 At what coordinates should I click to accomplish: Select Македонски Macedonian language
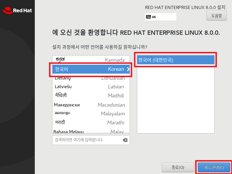tap(91, 105)
